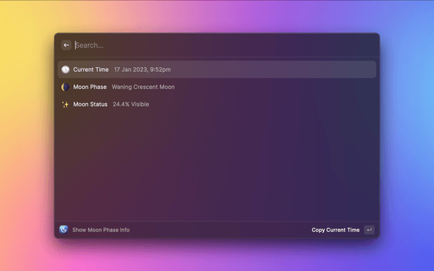The width and height of the screenshot is (434, 271).
Task: Click the Copy Current Time action
Action: 336,230
